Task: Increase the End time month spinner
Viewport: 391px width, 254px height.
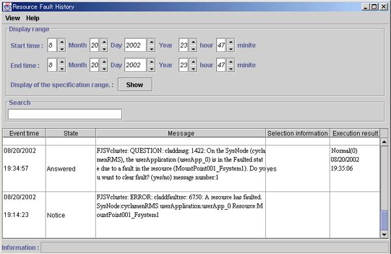Action: [x=62, y=62]
